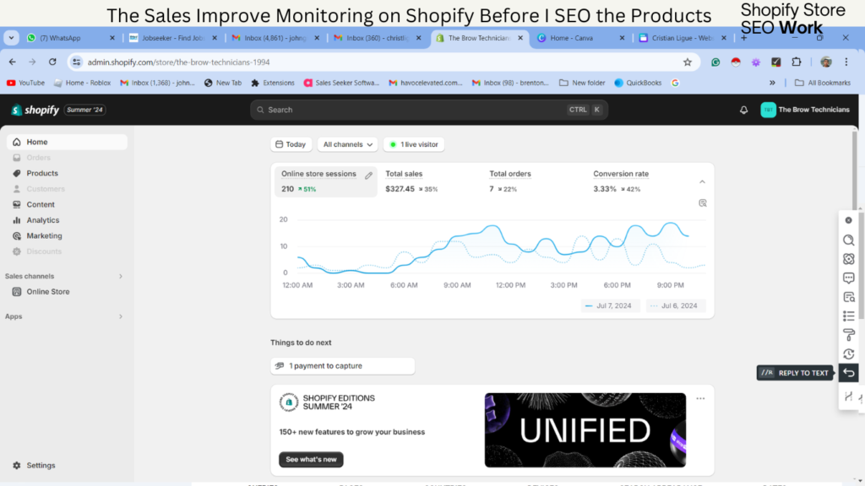Click the list icon in side toolbar
The width and height of the screenshot is (865, 486).
coord(848,316)
